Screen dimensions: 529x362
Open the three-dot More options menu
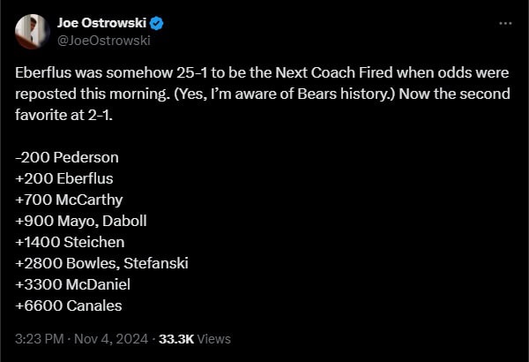click(503, 23)
